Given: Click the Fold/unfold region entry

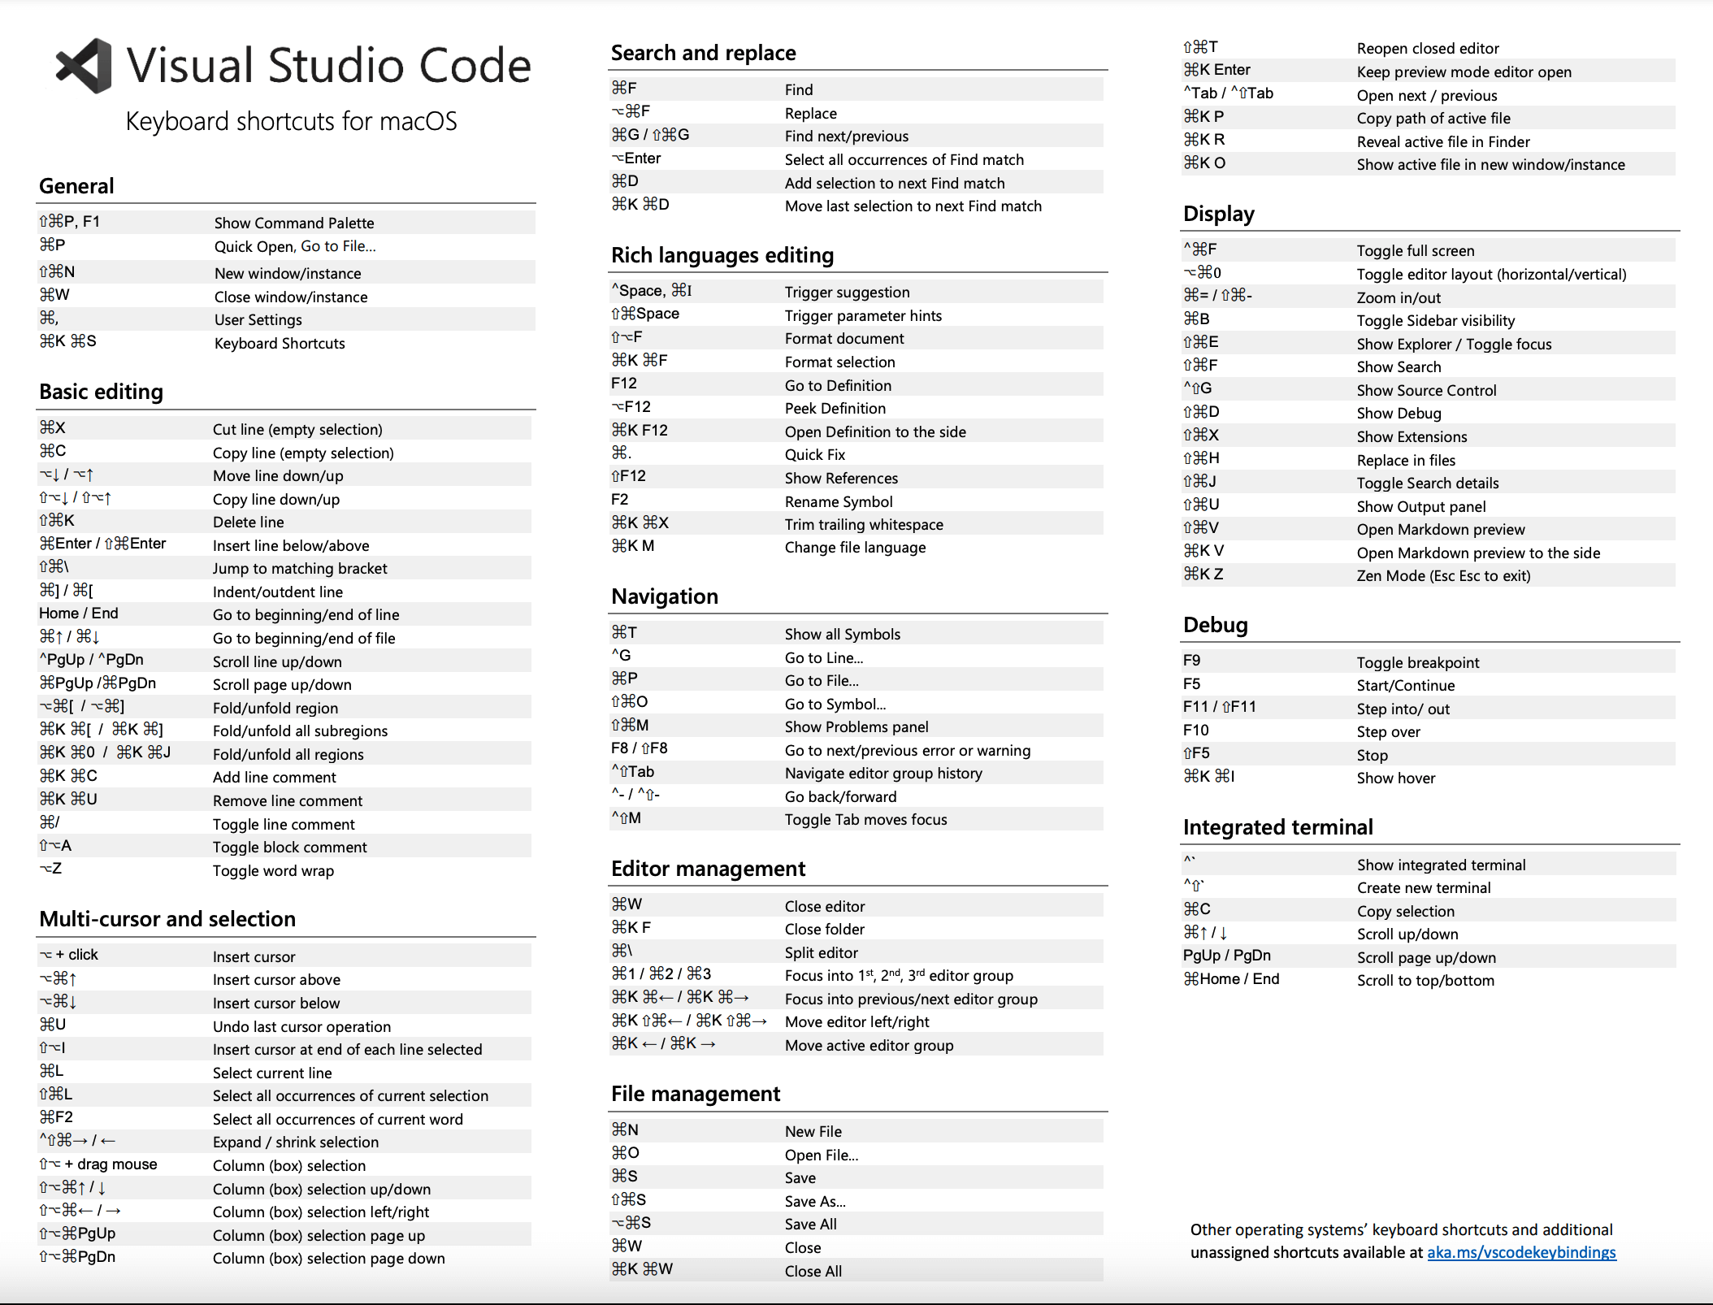Looking at the screenshot, I should click(275, 708).
